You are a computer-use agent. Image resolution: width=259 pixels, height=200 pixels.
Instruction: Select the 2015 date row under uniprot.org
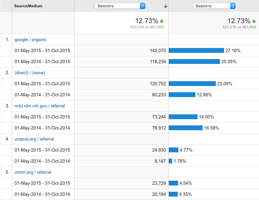point(42,150)
